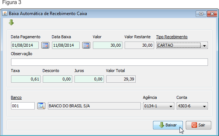219x136 pixels.
Task: Click the Figura 3 caption text
Action: click(x=12, y=2)
